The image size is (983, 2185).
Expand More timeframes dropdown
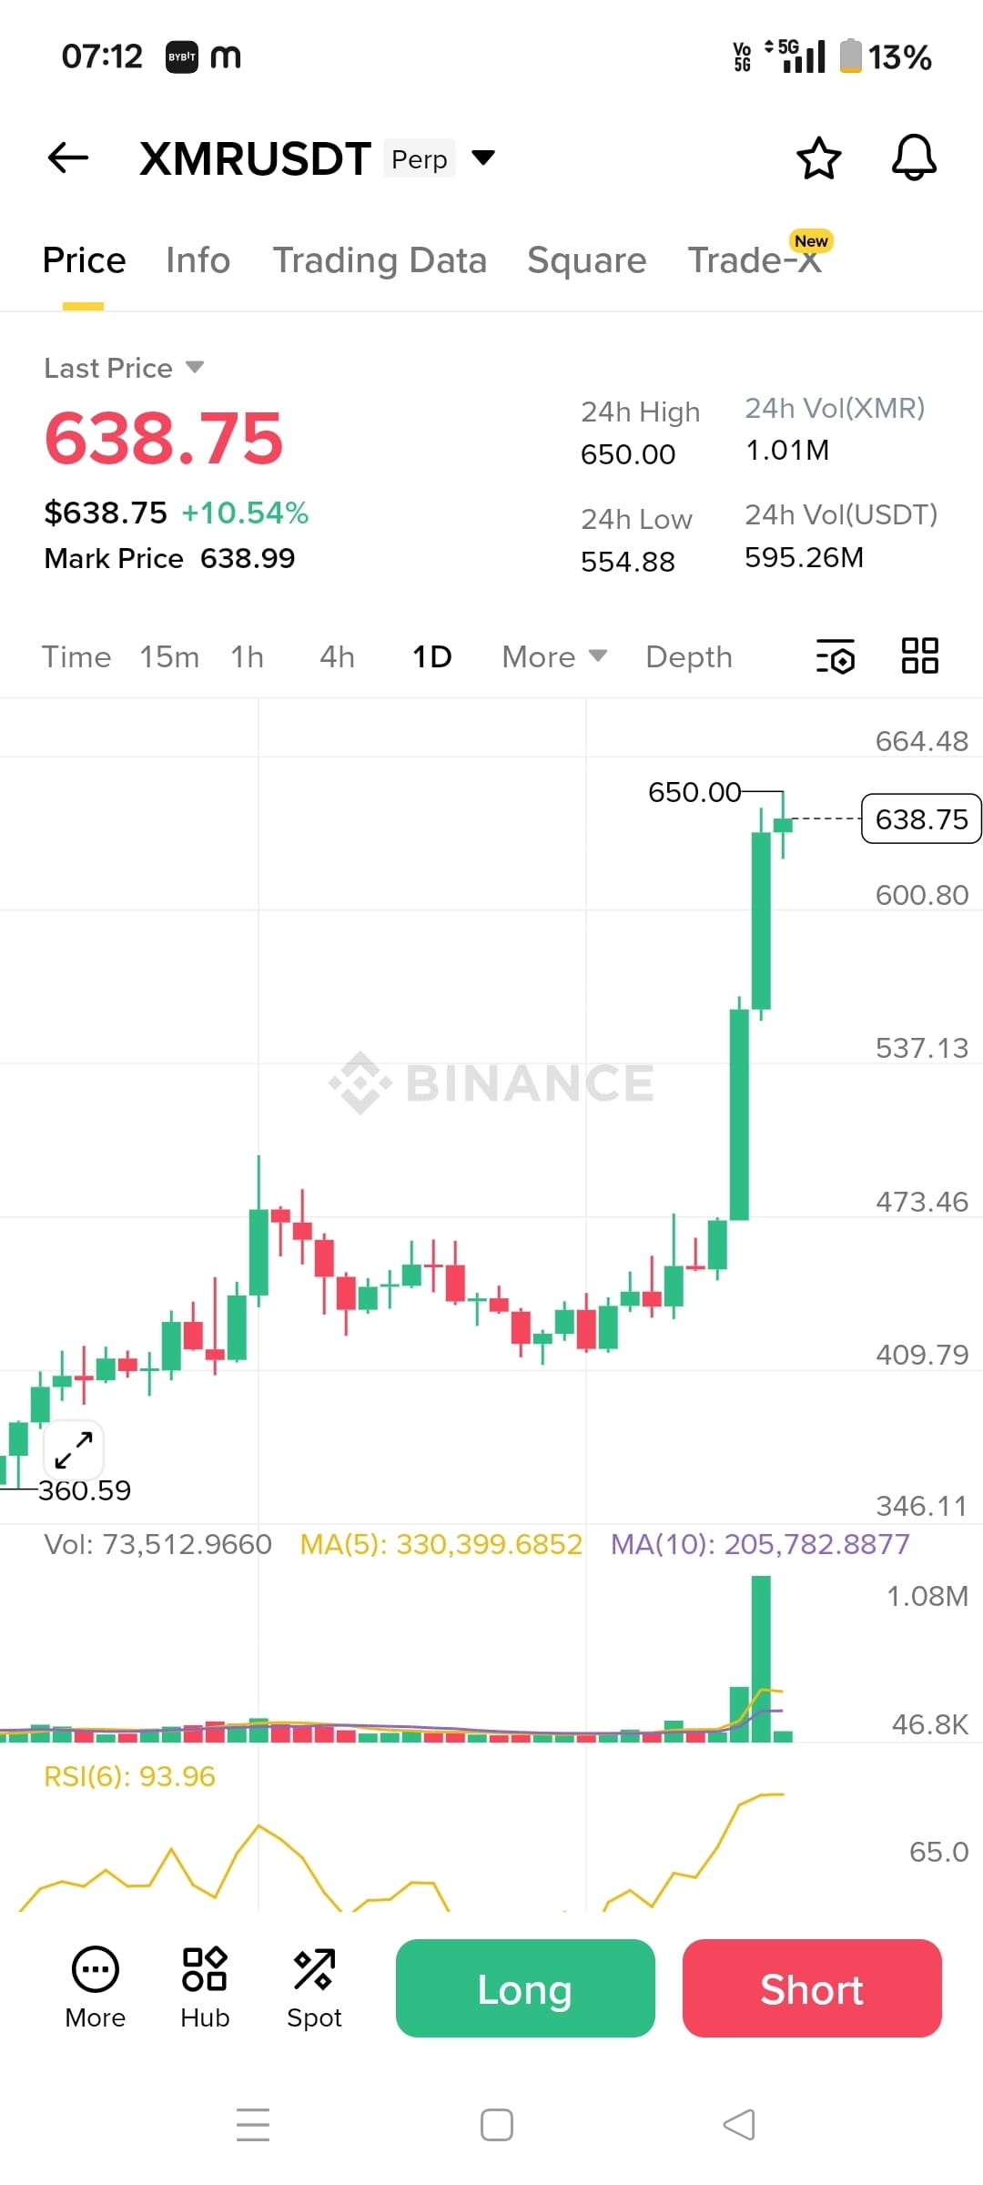click(554, 656)
